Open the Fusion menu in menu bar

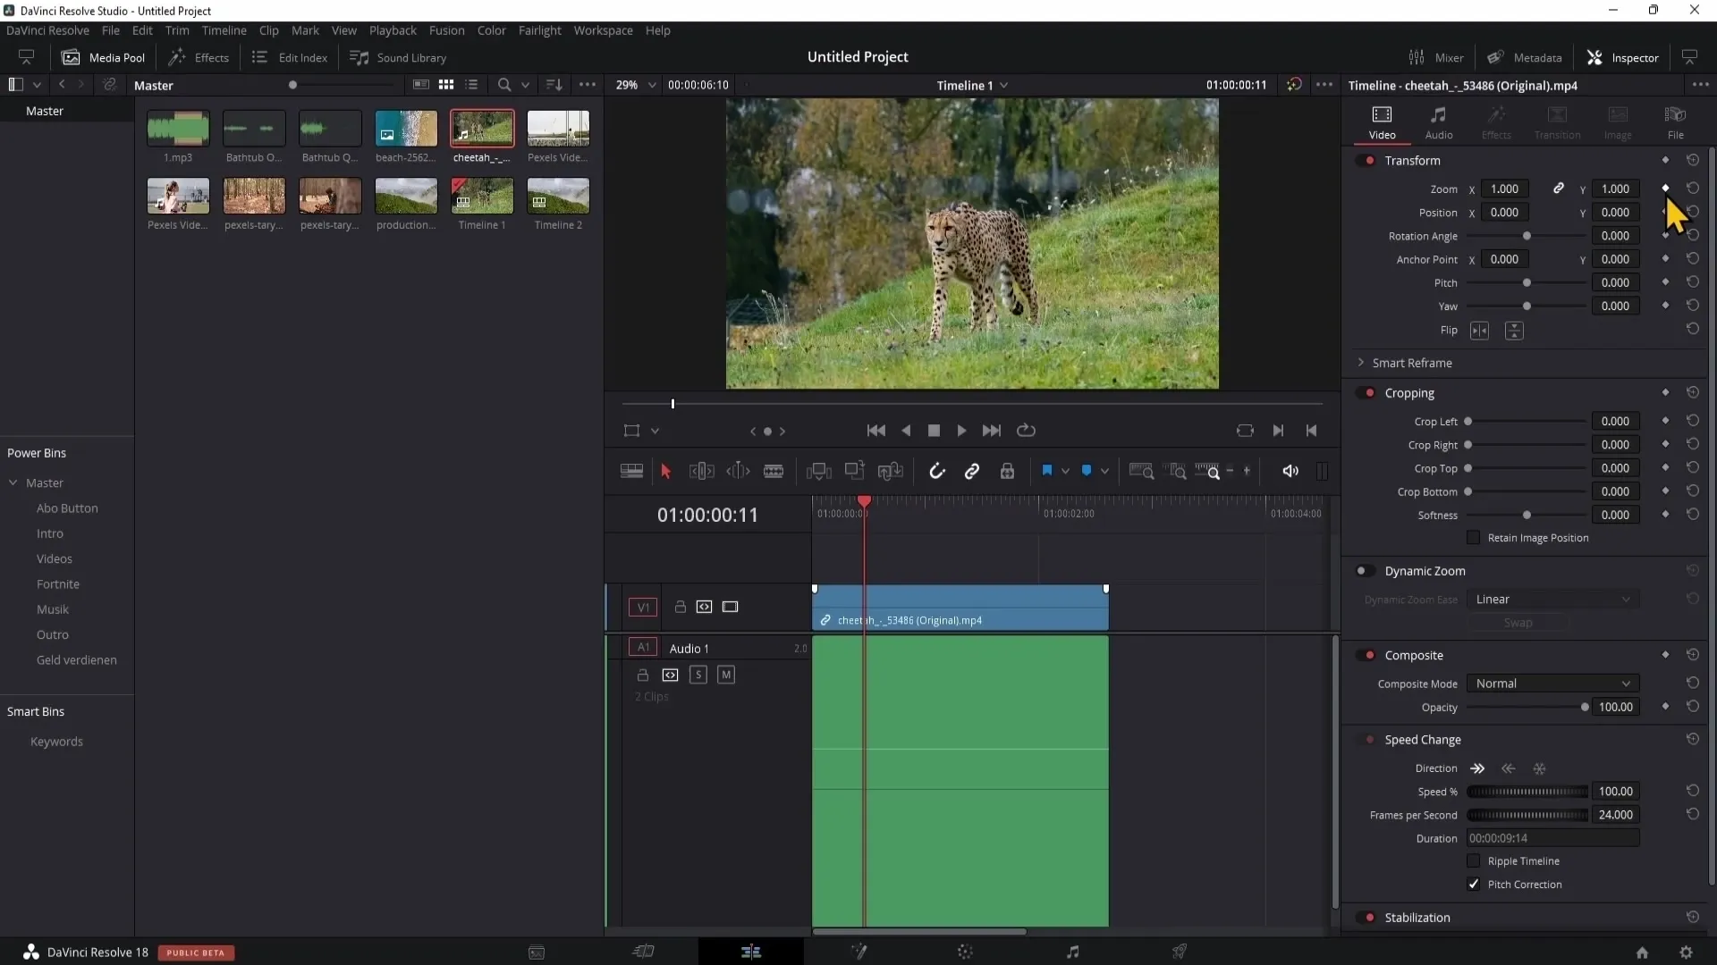(x=445, y=30)
